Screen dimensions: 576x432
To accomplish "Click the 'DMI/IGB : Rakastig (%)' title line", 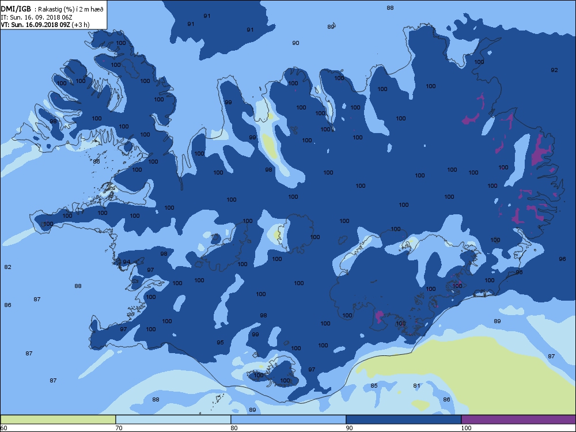I will pos(52,9).
